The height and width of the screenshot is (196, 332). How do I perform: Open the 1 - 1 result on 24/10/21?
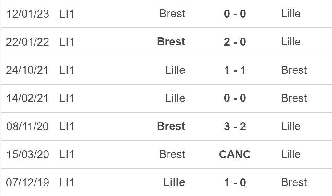coord(234,70)
